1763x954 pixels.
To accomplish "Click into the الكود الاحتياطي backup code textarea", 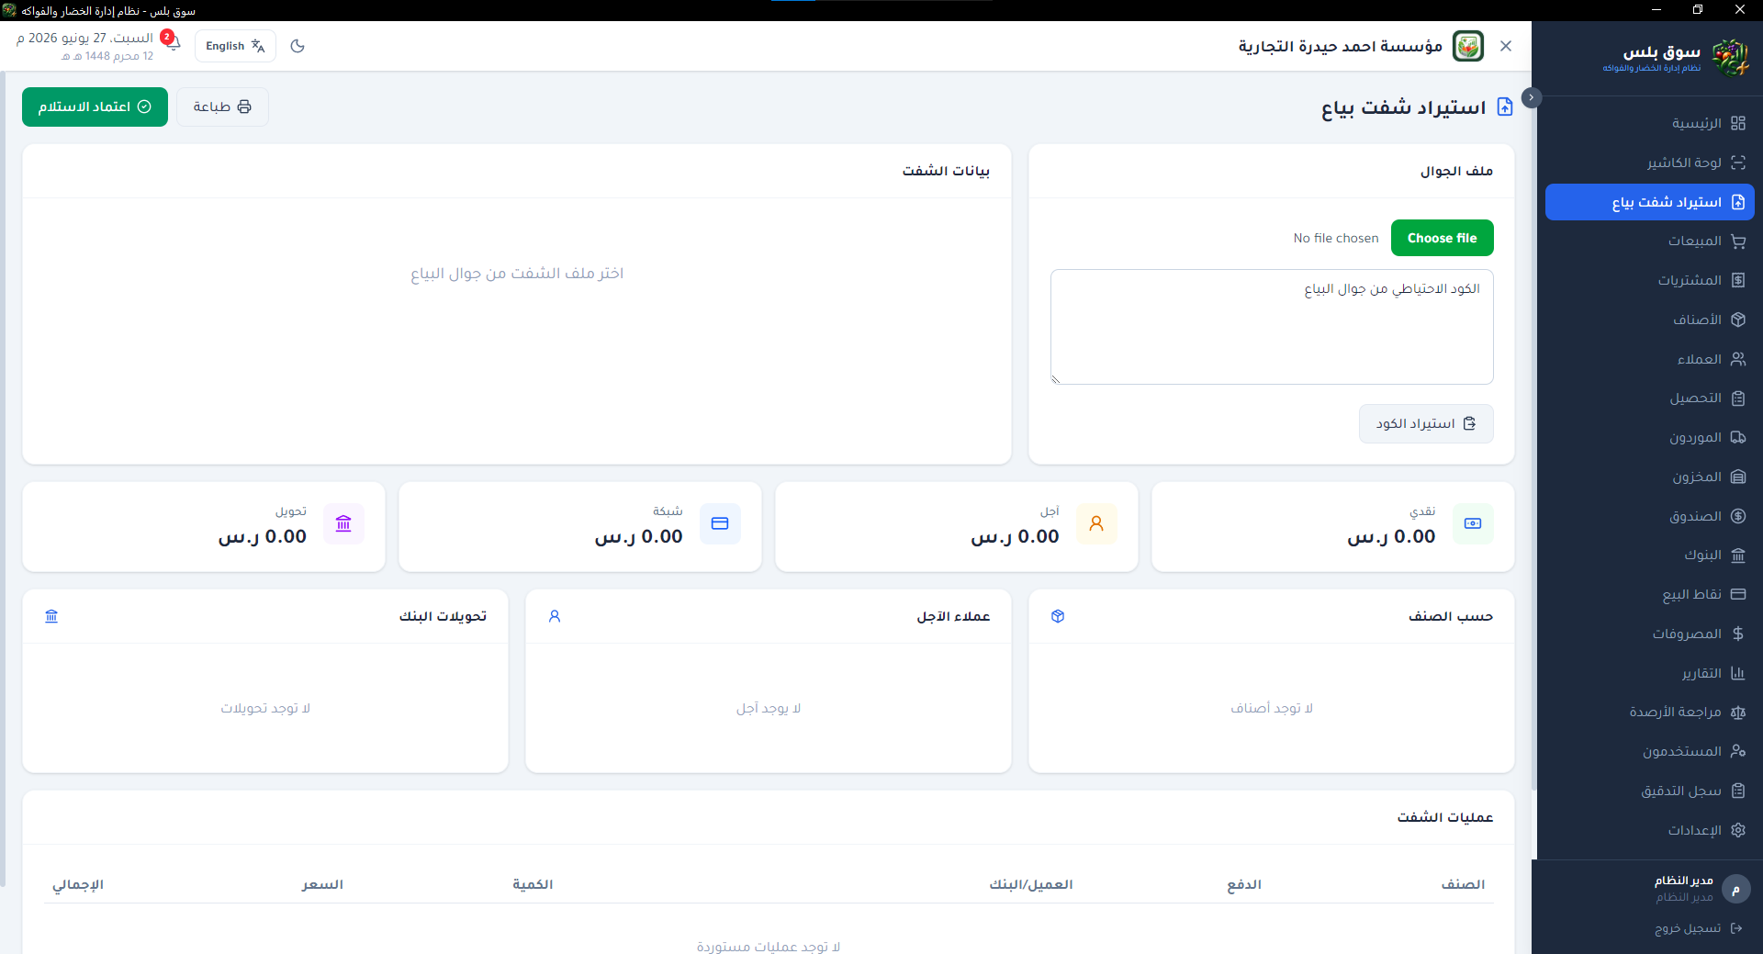I will click(1272, 327).
